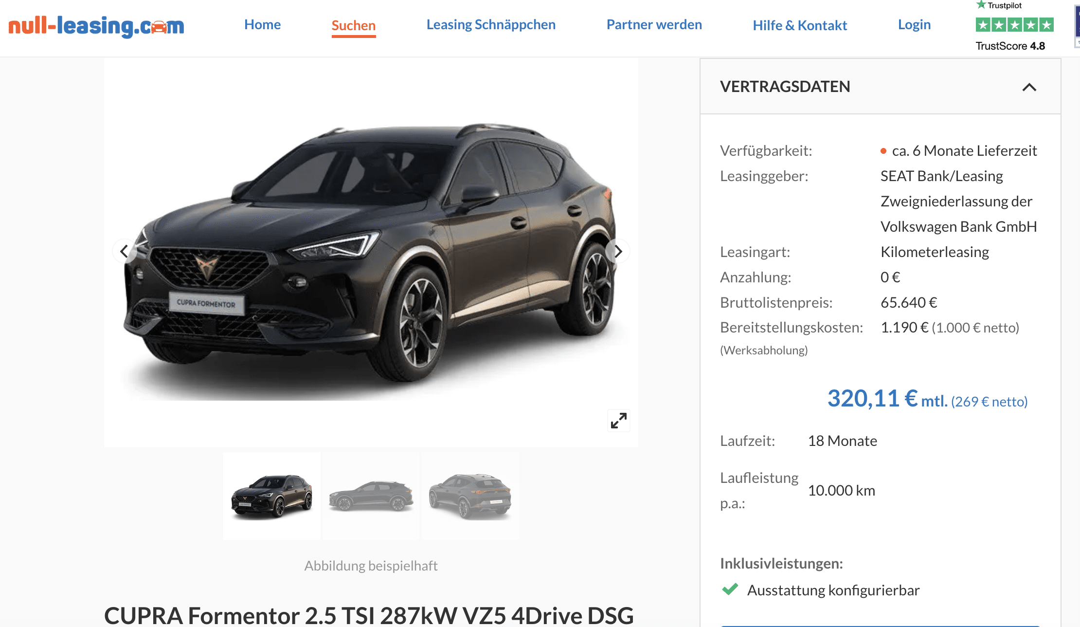1080x627 pixels.
Task: Click the main Cupra Formentor image
Action: pyautogui.click(x=371, y=252)
